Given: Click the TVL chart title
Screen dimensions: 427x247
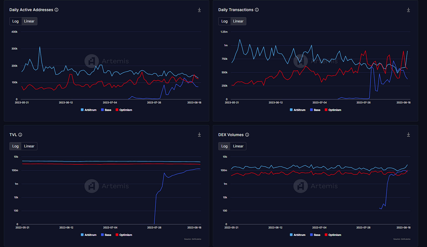Looking at the screenshot, I should 13,135.
